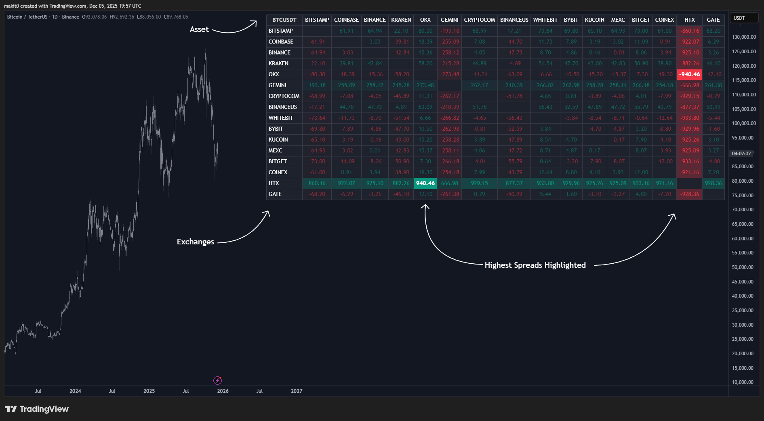Click the 2026 label on time axis
This screenshot has height=421, width=764.
(x=223, y=391)
